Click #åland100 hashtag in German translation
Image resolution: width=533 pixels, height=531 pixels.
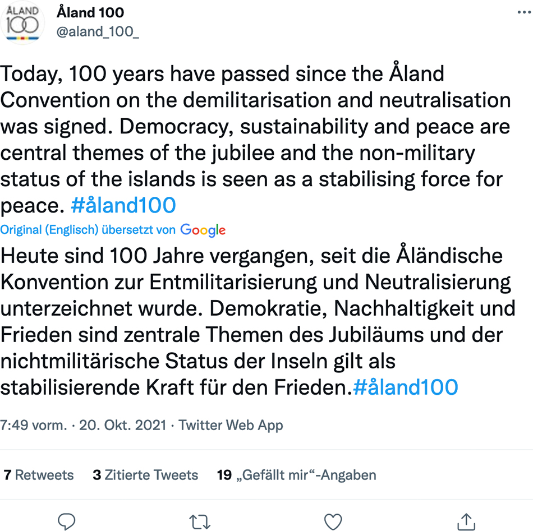tap(406, 387)
